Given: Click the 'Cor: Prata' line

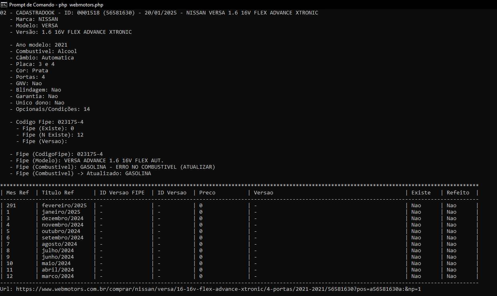Looking at the screenshot, I should pyautogui.click(x=29, y=71).
